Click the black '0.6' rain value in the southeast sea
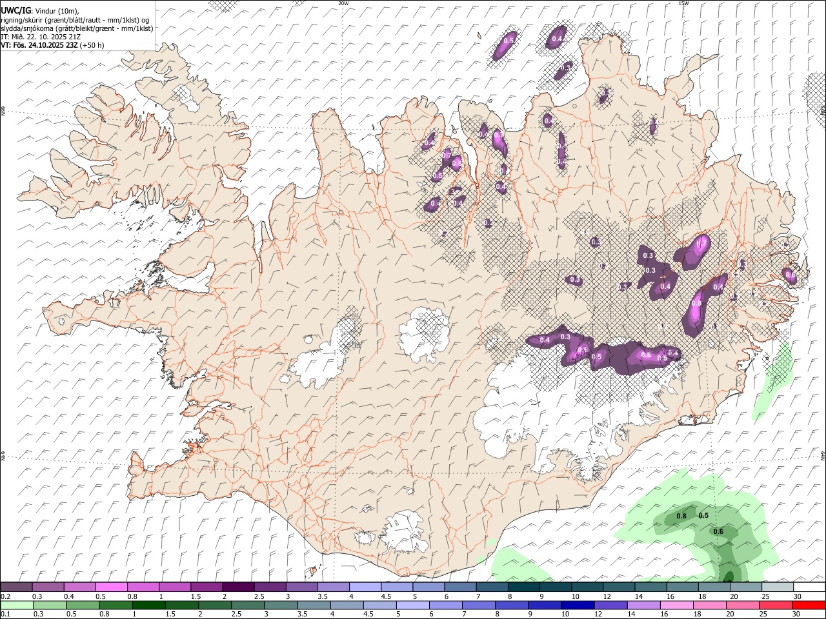Viewport: 826px width, 619px height. [x=718, y=531]
